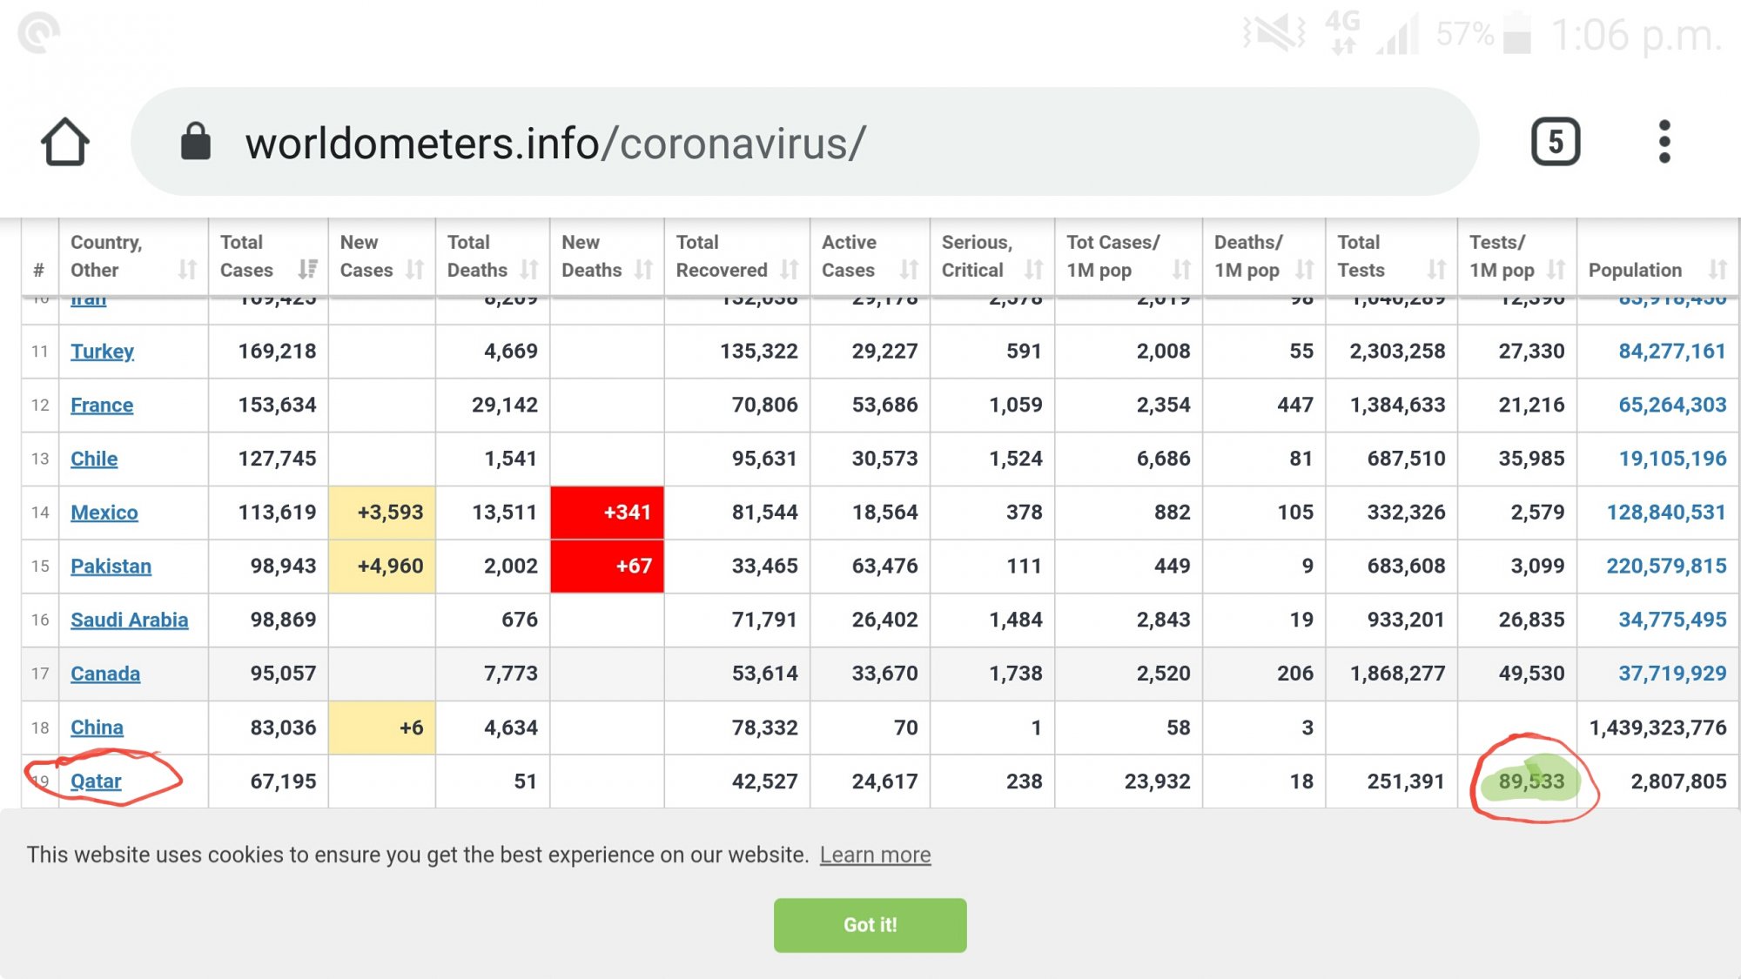The width and height of the screenshot is (1741, 979).
Task: Open Saudi Arabia population link 34,775,495
Action: [x=1672, y=620]
